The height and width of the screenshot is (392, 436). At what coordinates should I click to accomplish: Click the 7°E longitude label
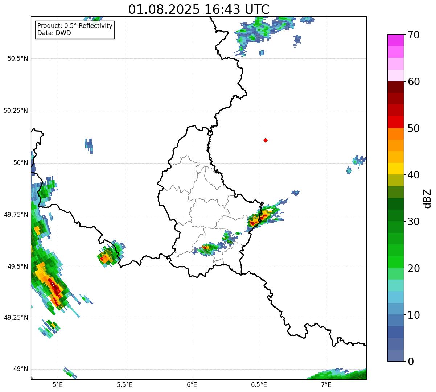326,385
